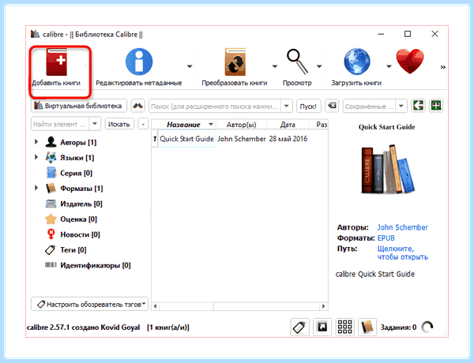Viewport: 474px width, 363px height.
Task: Select the Quick Start Guide title cell
Action: pos(186,139)
